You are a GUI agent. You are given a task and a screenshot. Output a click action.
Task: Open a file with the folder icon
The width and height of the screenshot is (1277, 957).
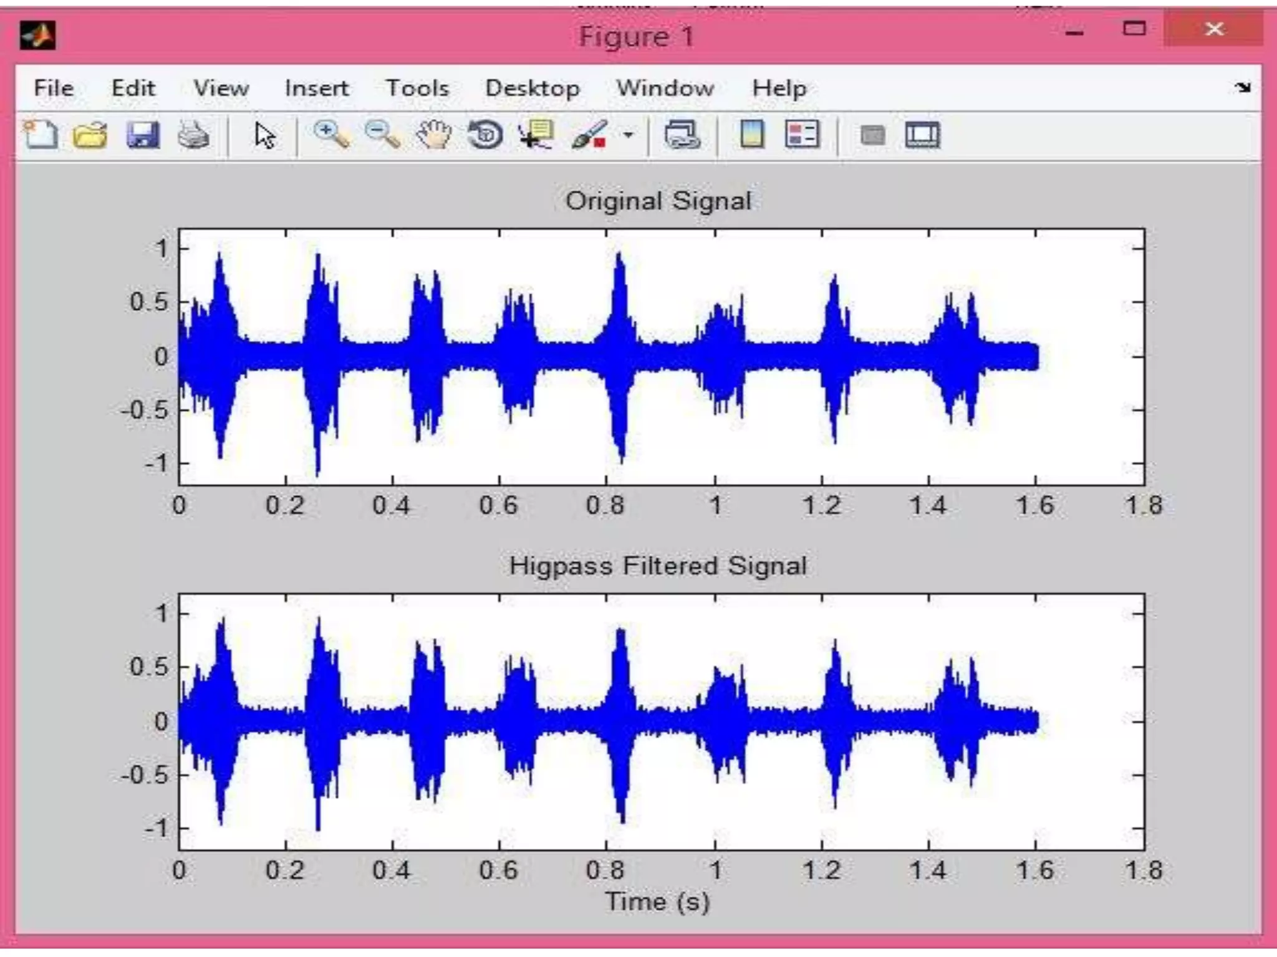tap(90, 135)
